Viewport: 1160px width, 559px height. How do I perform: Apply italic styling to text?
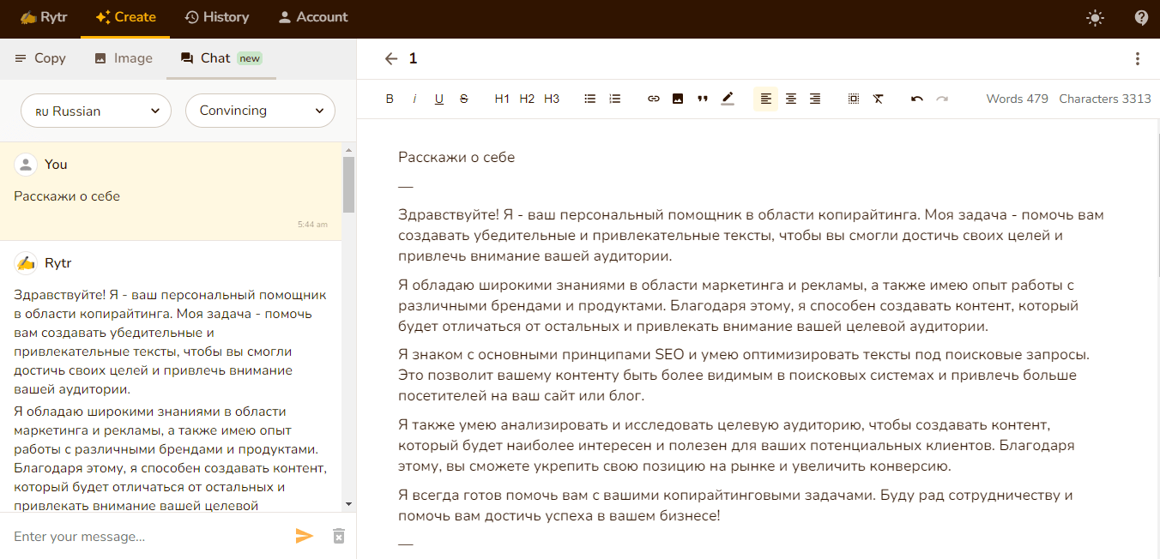tap(414, 99)
